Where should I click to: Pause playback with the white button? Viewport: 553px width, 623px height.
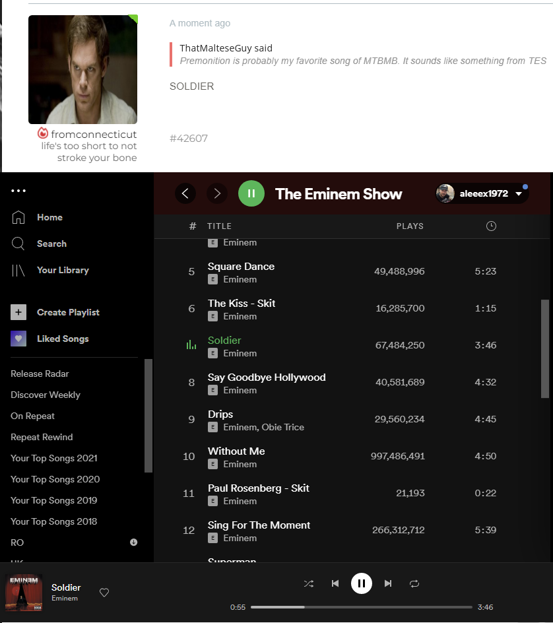click(362, 583)
